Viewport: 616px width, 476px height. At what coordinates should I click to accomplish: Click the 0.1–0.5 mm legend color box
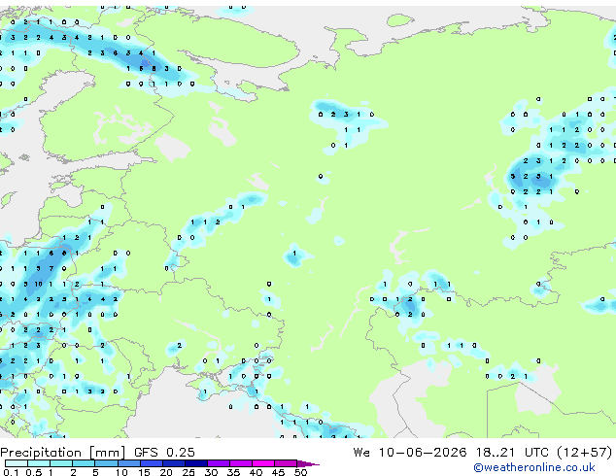pyautogui.click(x=17, y=463)
